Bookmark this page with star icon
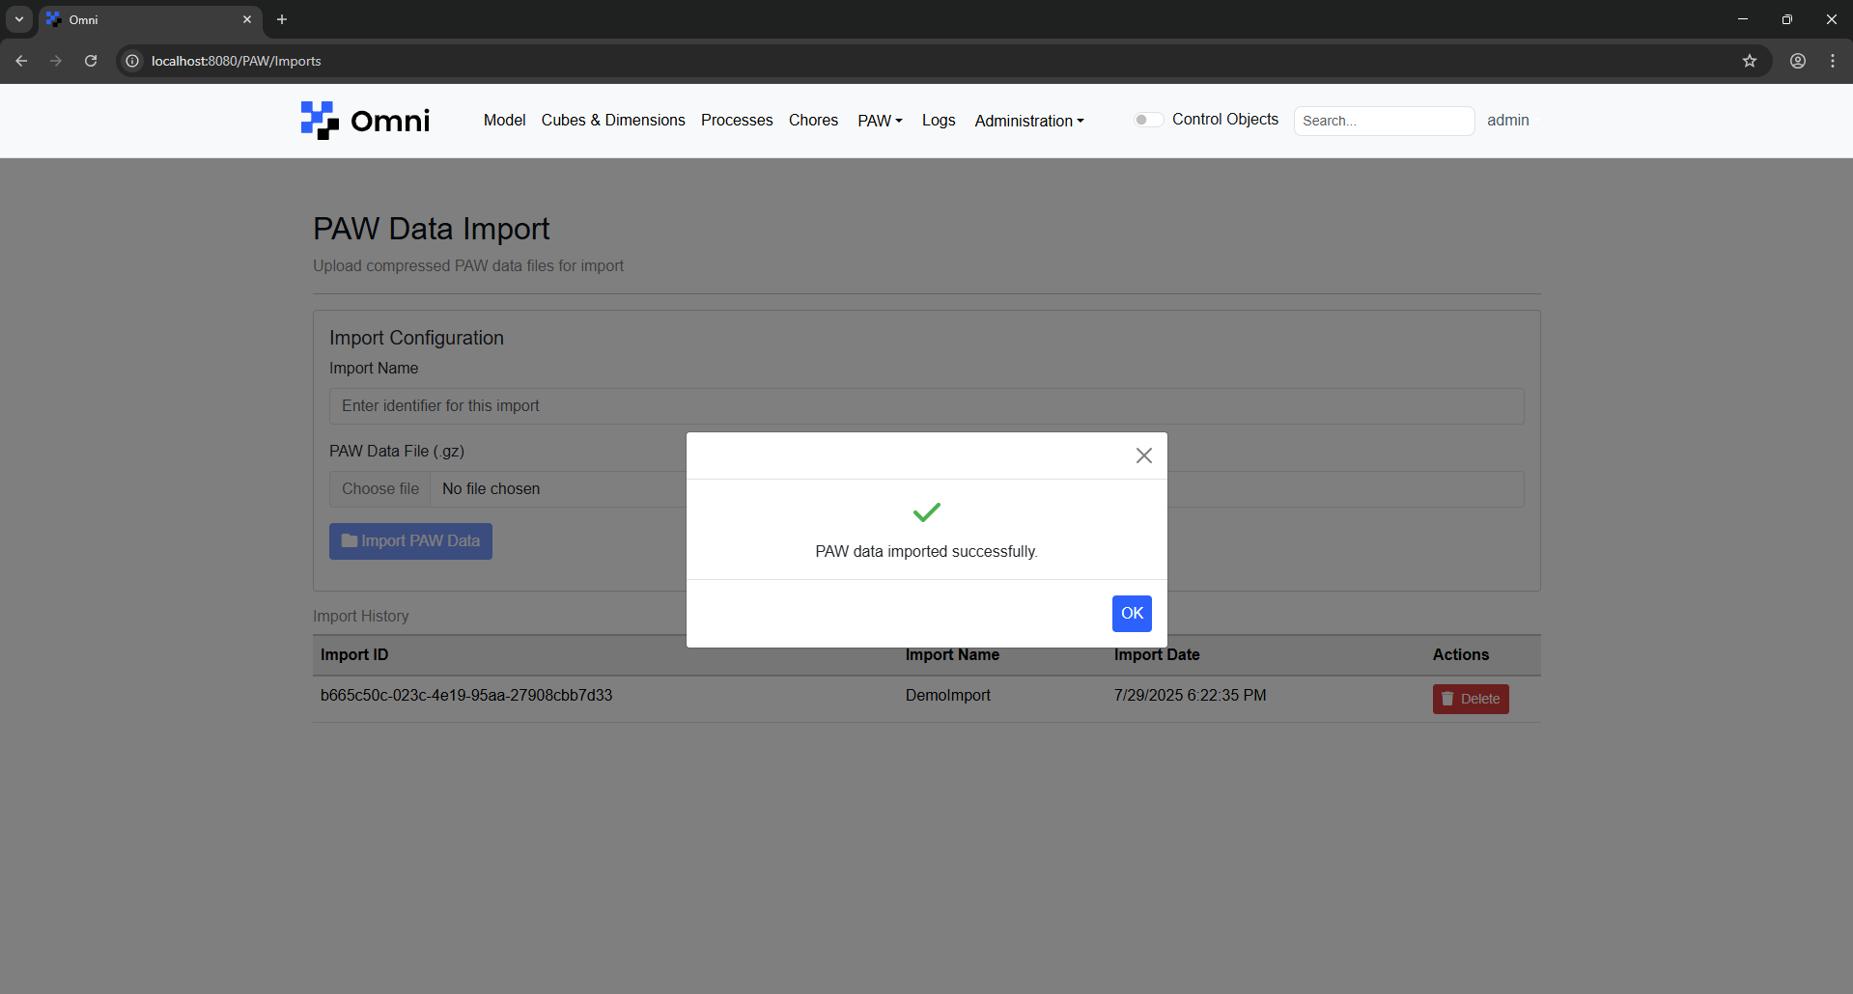Viewport: 1853px width, 994px height. click(1750, 61)
